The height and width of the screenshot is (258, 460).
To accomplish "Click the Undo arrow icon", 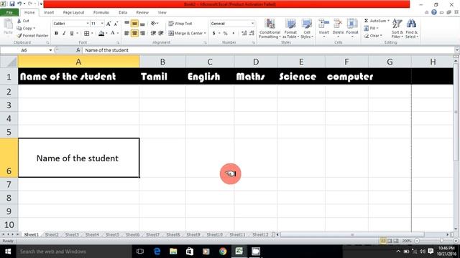I will (x=19, y=4).
